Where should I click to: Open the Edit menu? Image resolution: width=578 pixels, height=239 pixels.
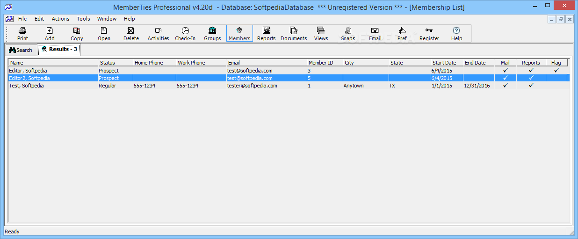[x=39, y=19]
